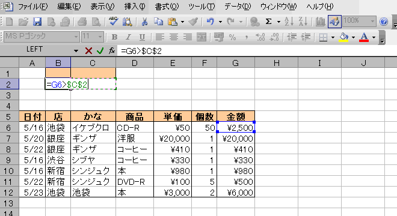Click cell with ¥20,000 in 単価 column
The width and height of the screenshot is (397, 216).
(173, 139)
